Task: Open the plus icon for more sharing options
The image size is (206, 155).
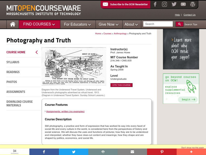Action: pyautogui.click(x=191, y=152)
